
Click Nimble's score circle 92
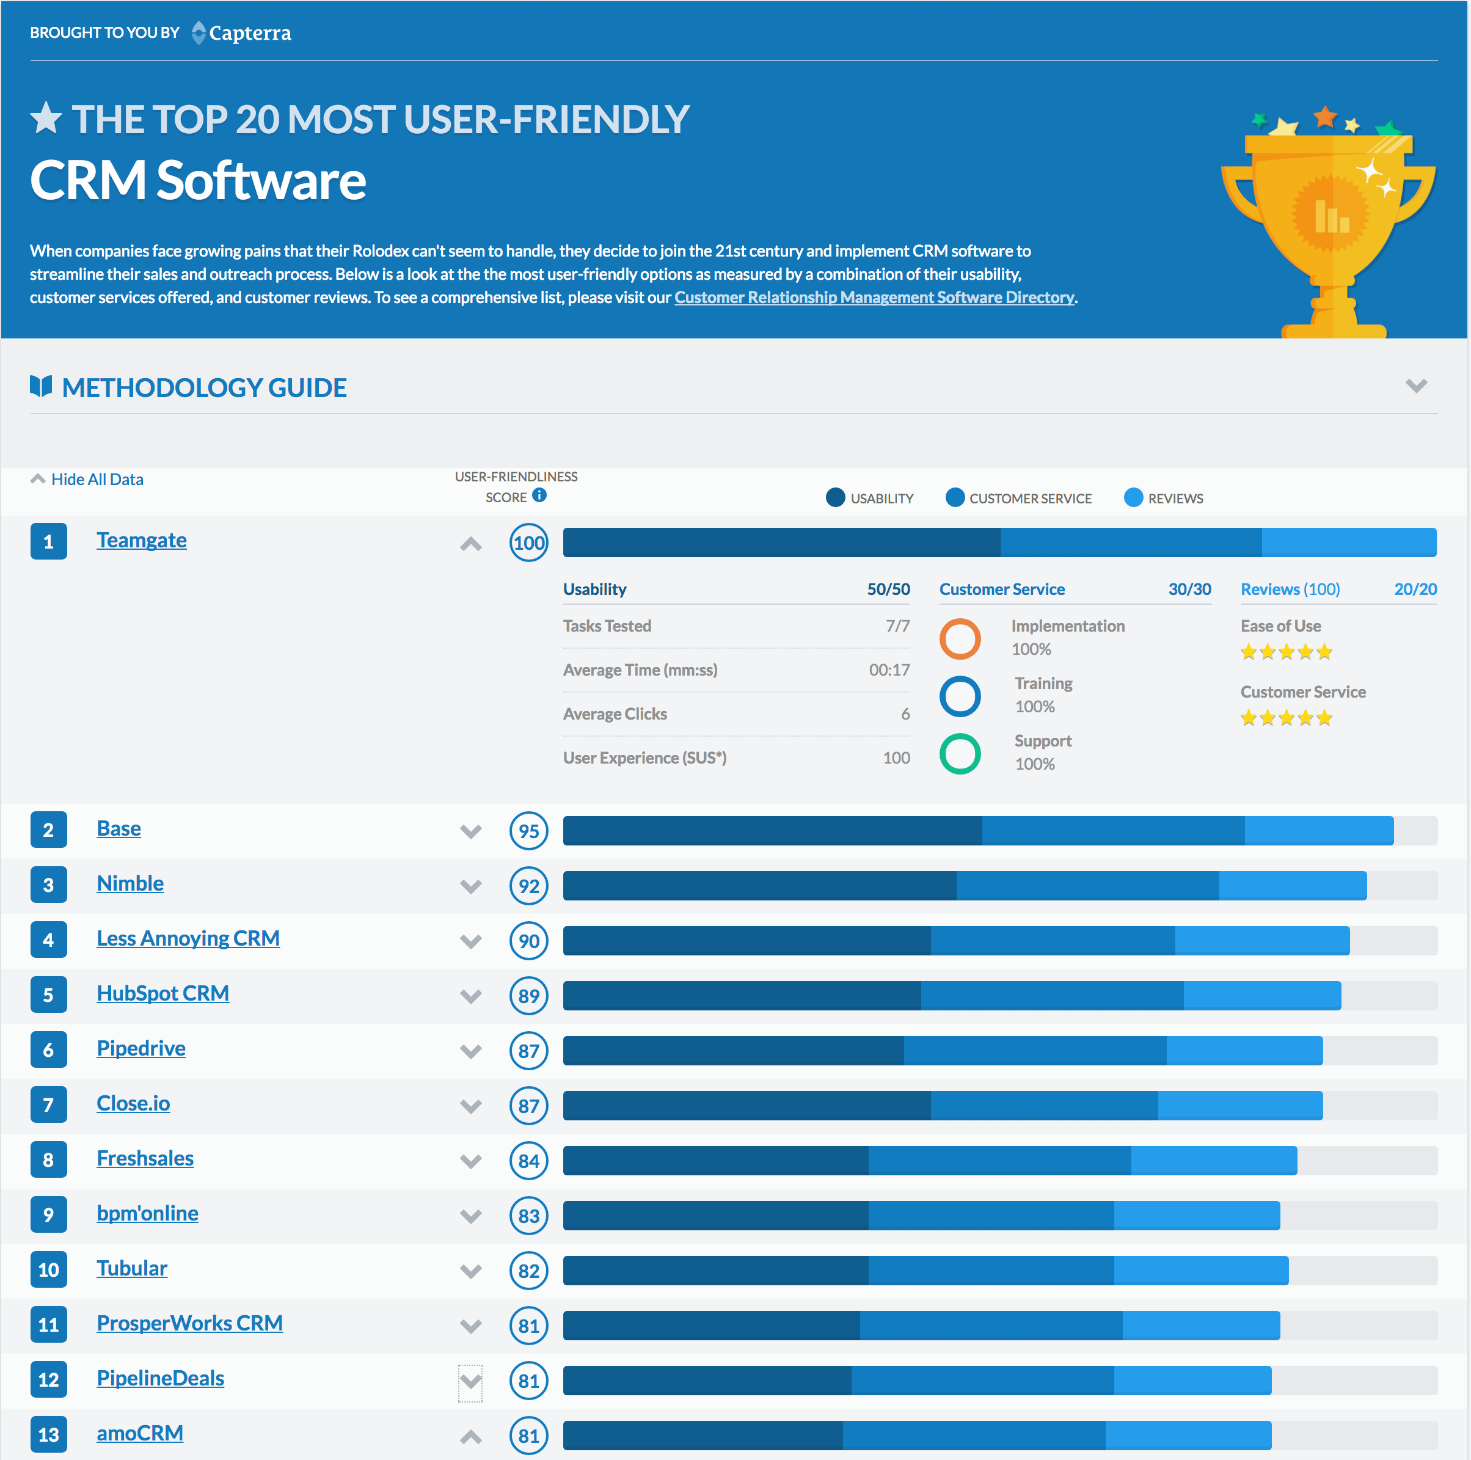(x=528, y=885)
